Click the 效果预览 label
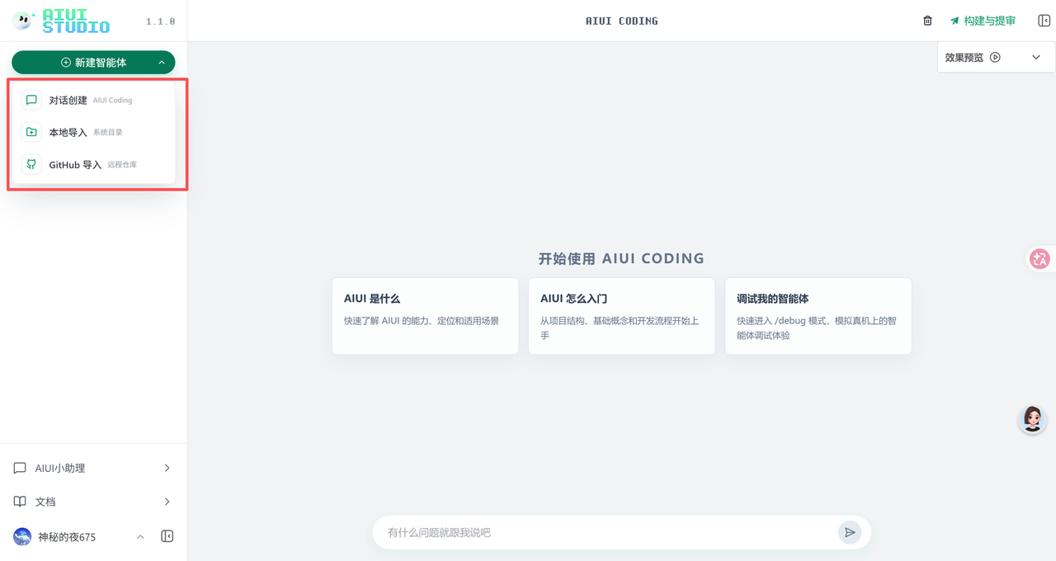 [x=964, y=57]
